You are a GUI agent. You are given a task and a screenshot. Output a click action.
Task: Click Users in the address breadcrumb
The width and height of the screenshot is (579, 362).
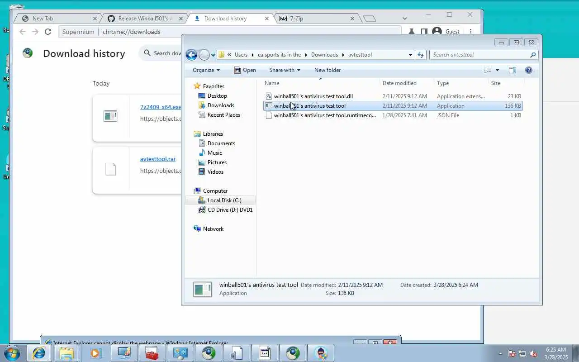point(241,55)
